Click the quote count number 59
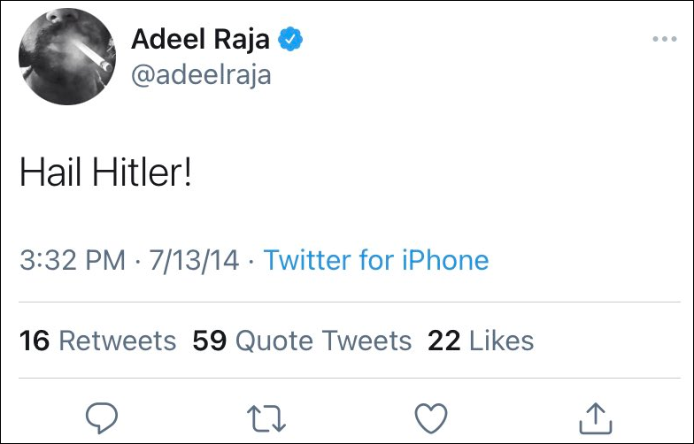 [x=210, y=340]
